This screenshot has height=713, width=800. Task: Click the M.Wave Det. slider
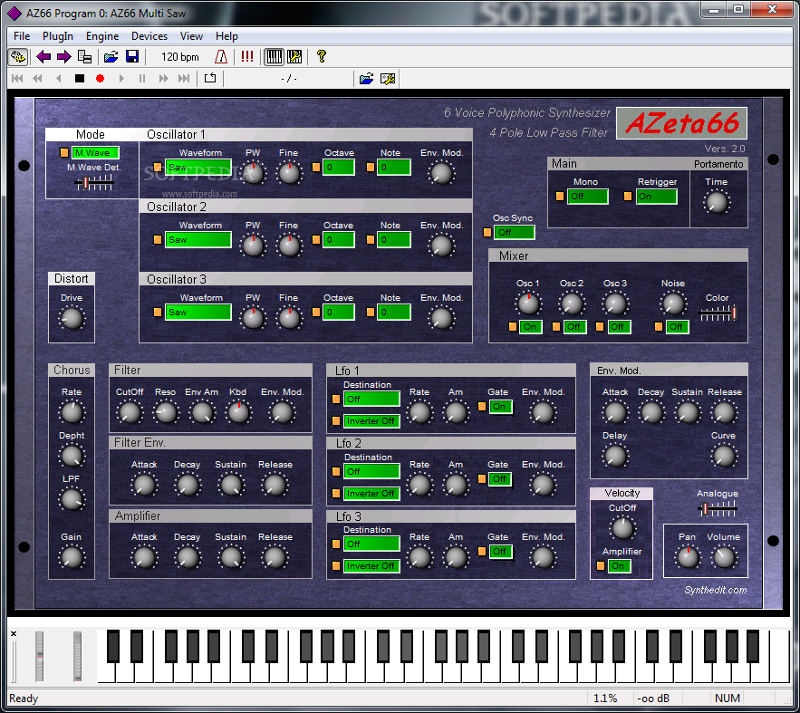94,183
